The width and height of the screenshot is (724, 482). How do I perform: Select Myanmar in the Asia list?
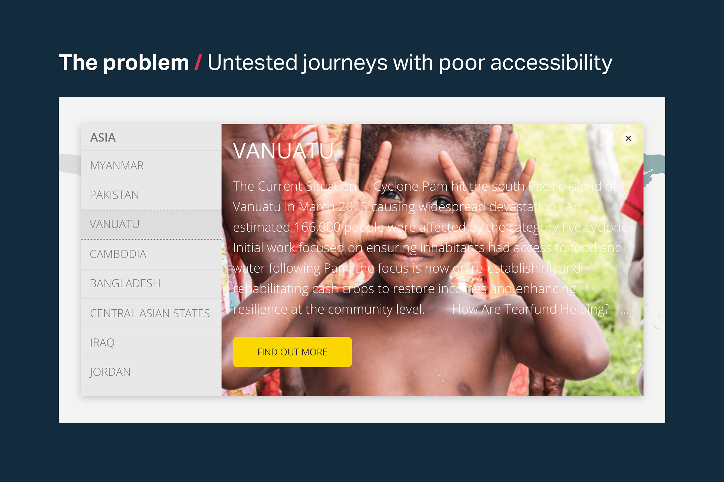(151, 165)
